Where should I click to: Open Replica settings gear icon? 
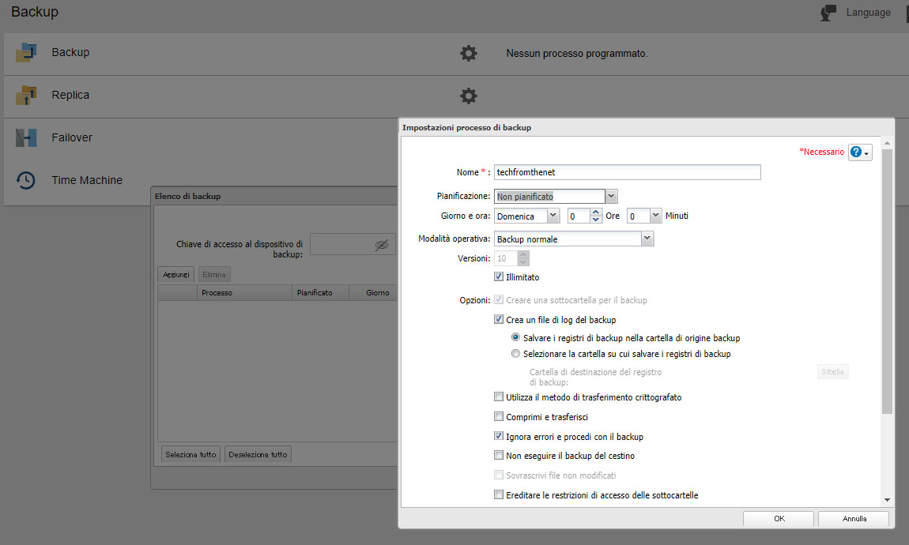(469, 96)
